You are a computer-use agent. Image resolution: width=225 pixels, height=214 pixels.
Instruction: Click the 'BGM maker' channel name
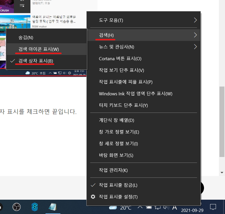click(x=39, y=27)
